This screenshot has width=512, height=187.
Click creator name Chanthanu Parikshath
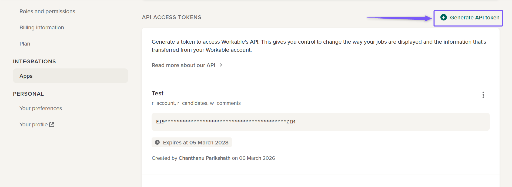tap(205, 158)
